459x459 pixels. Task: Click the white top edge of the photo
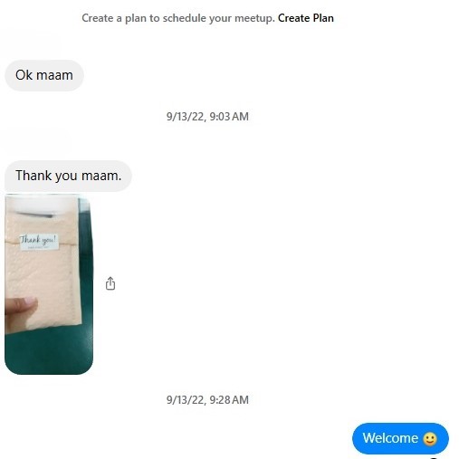[x=43, y=204]
